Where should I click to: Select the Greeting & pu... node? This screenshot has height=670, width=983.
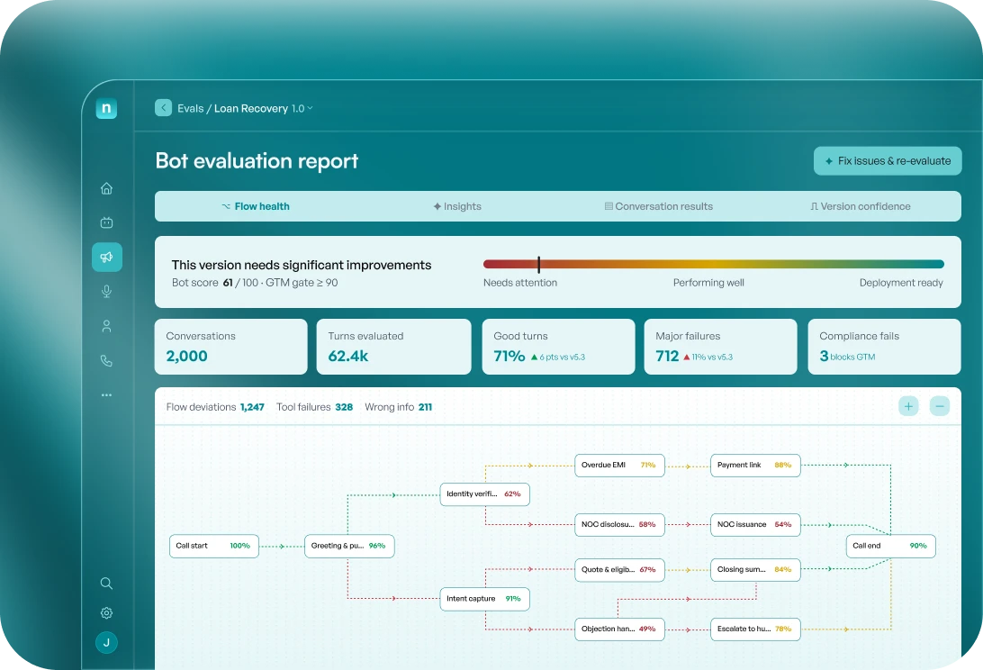[x=349, y=546]
